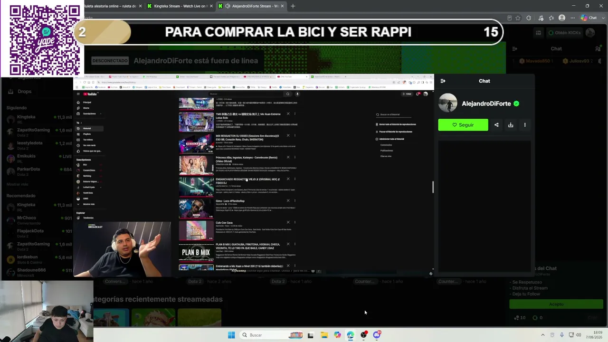Select the AlejandroDiForte Stream browser tab
The height and width of the screenshot is (342, 608).
click(251, 6)
